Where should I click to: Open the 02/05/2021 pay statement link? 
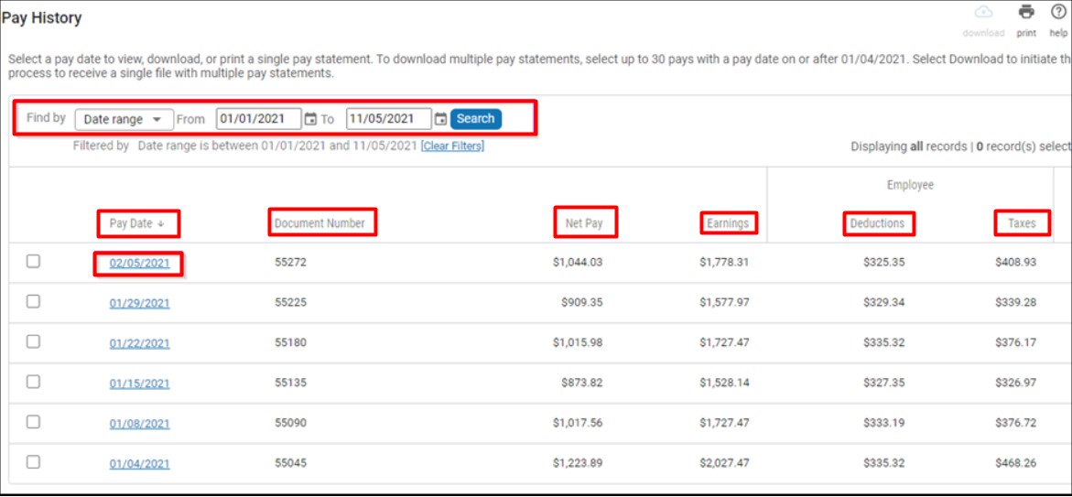[139, 264]
